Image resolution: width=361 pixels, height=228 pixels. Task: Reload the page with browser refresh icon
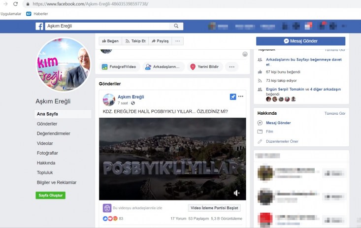point(16,4)
